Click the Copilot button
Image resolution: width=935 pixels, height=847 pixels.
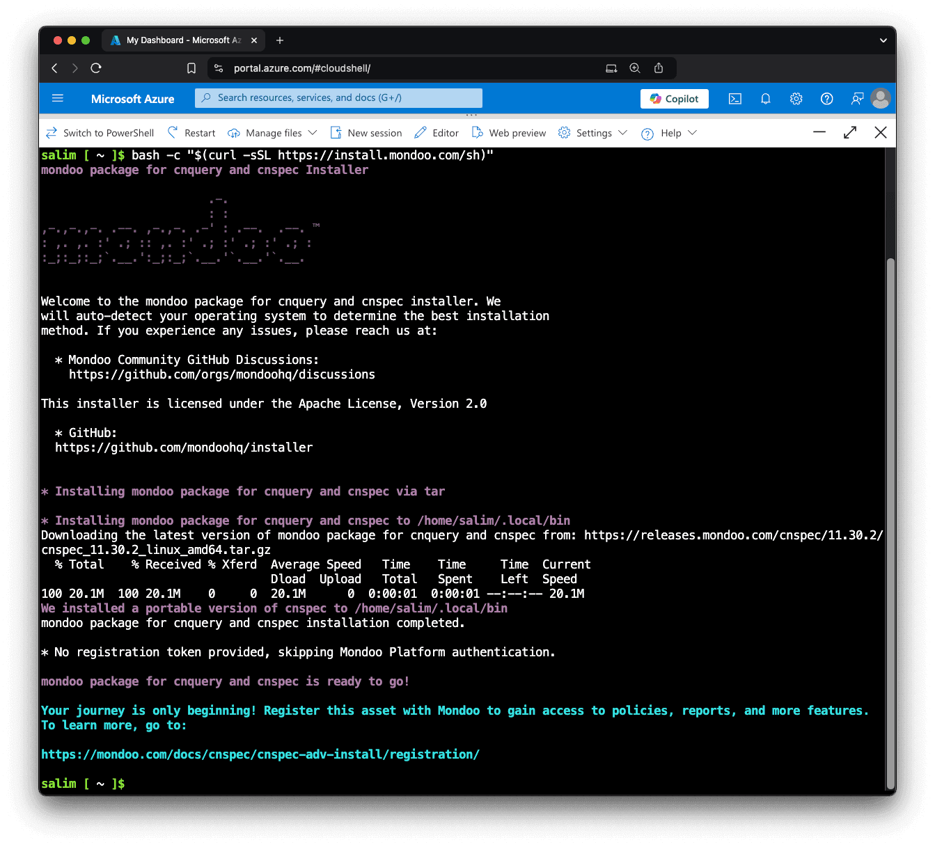click(674, 98)
